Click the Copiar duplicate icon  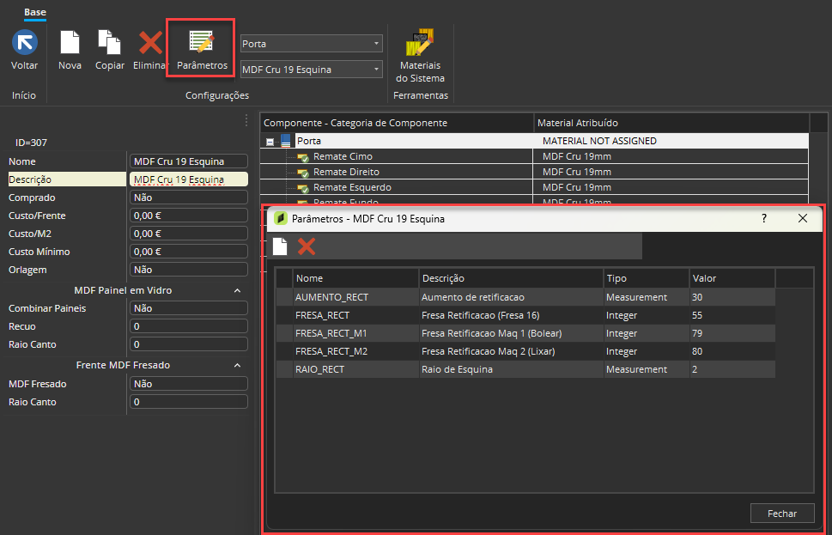(x=109, y=42)
